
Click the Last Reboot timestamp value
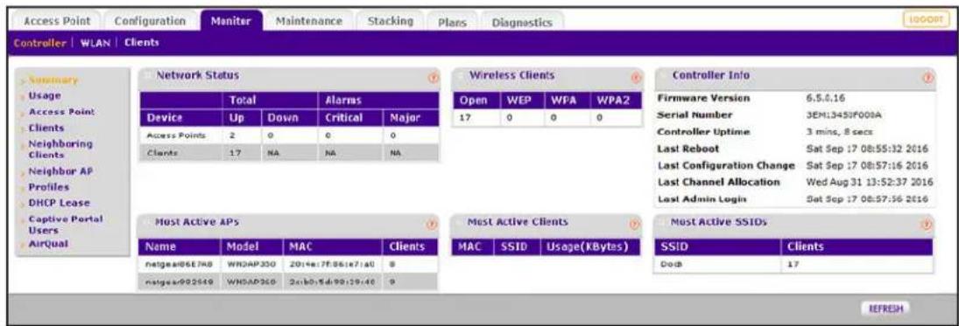(868, 149)
